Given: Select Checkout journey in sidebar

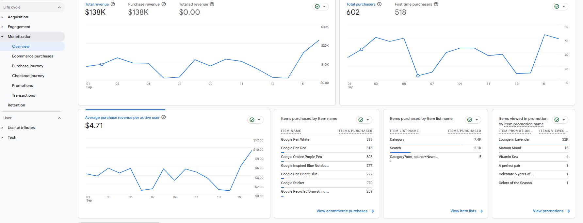Looking at the screenshot, I should click(28, 76).
